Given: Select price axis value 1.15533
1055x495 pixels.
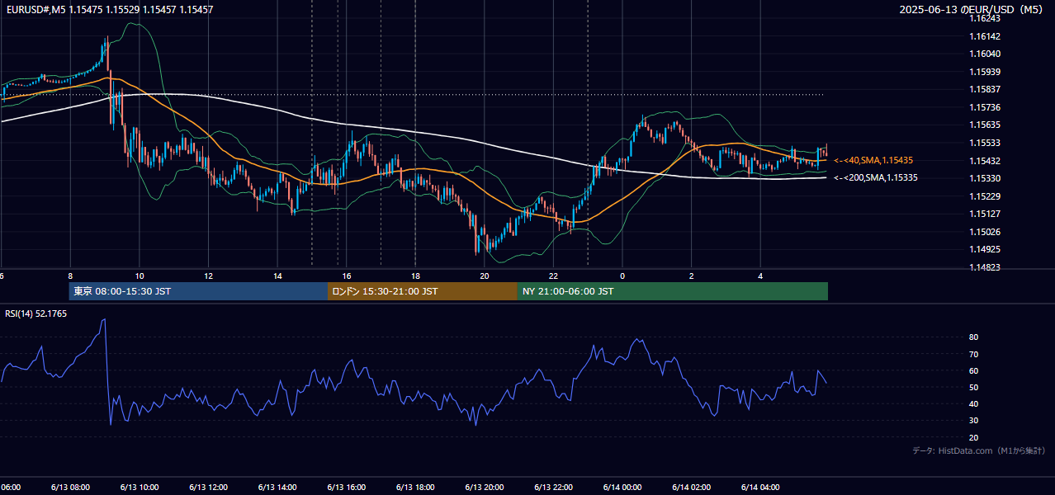Looking at the screenshot, I should pyautogui.click(x=986, y=143).
